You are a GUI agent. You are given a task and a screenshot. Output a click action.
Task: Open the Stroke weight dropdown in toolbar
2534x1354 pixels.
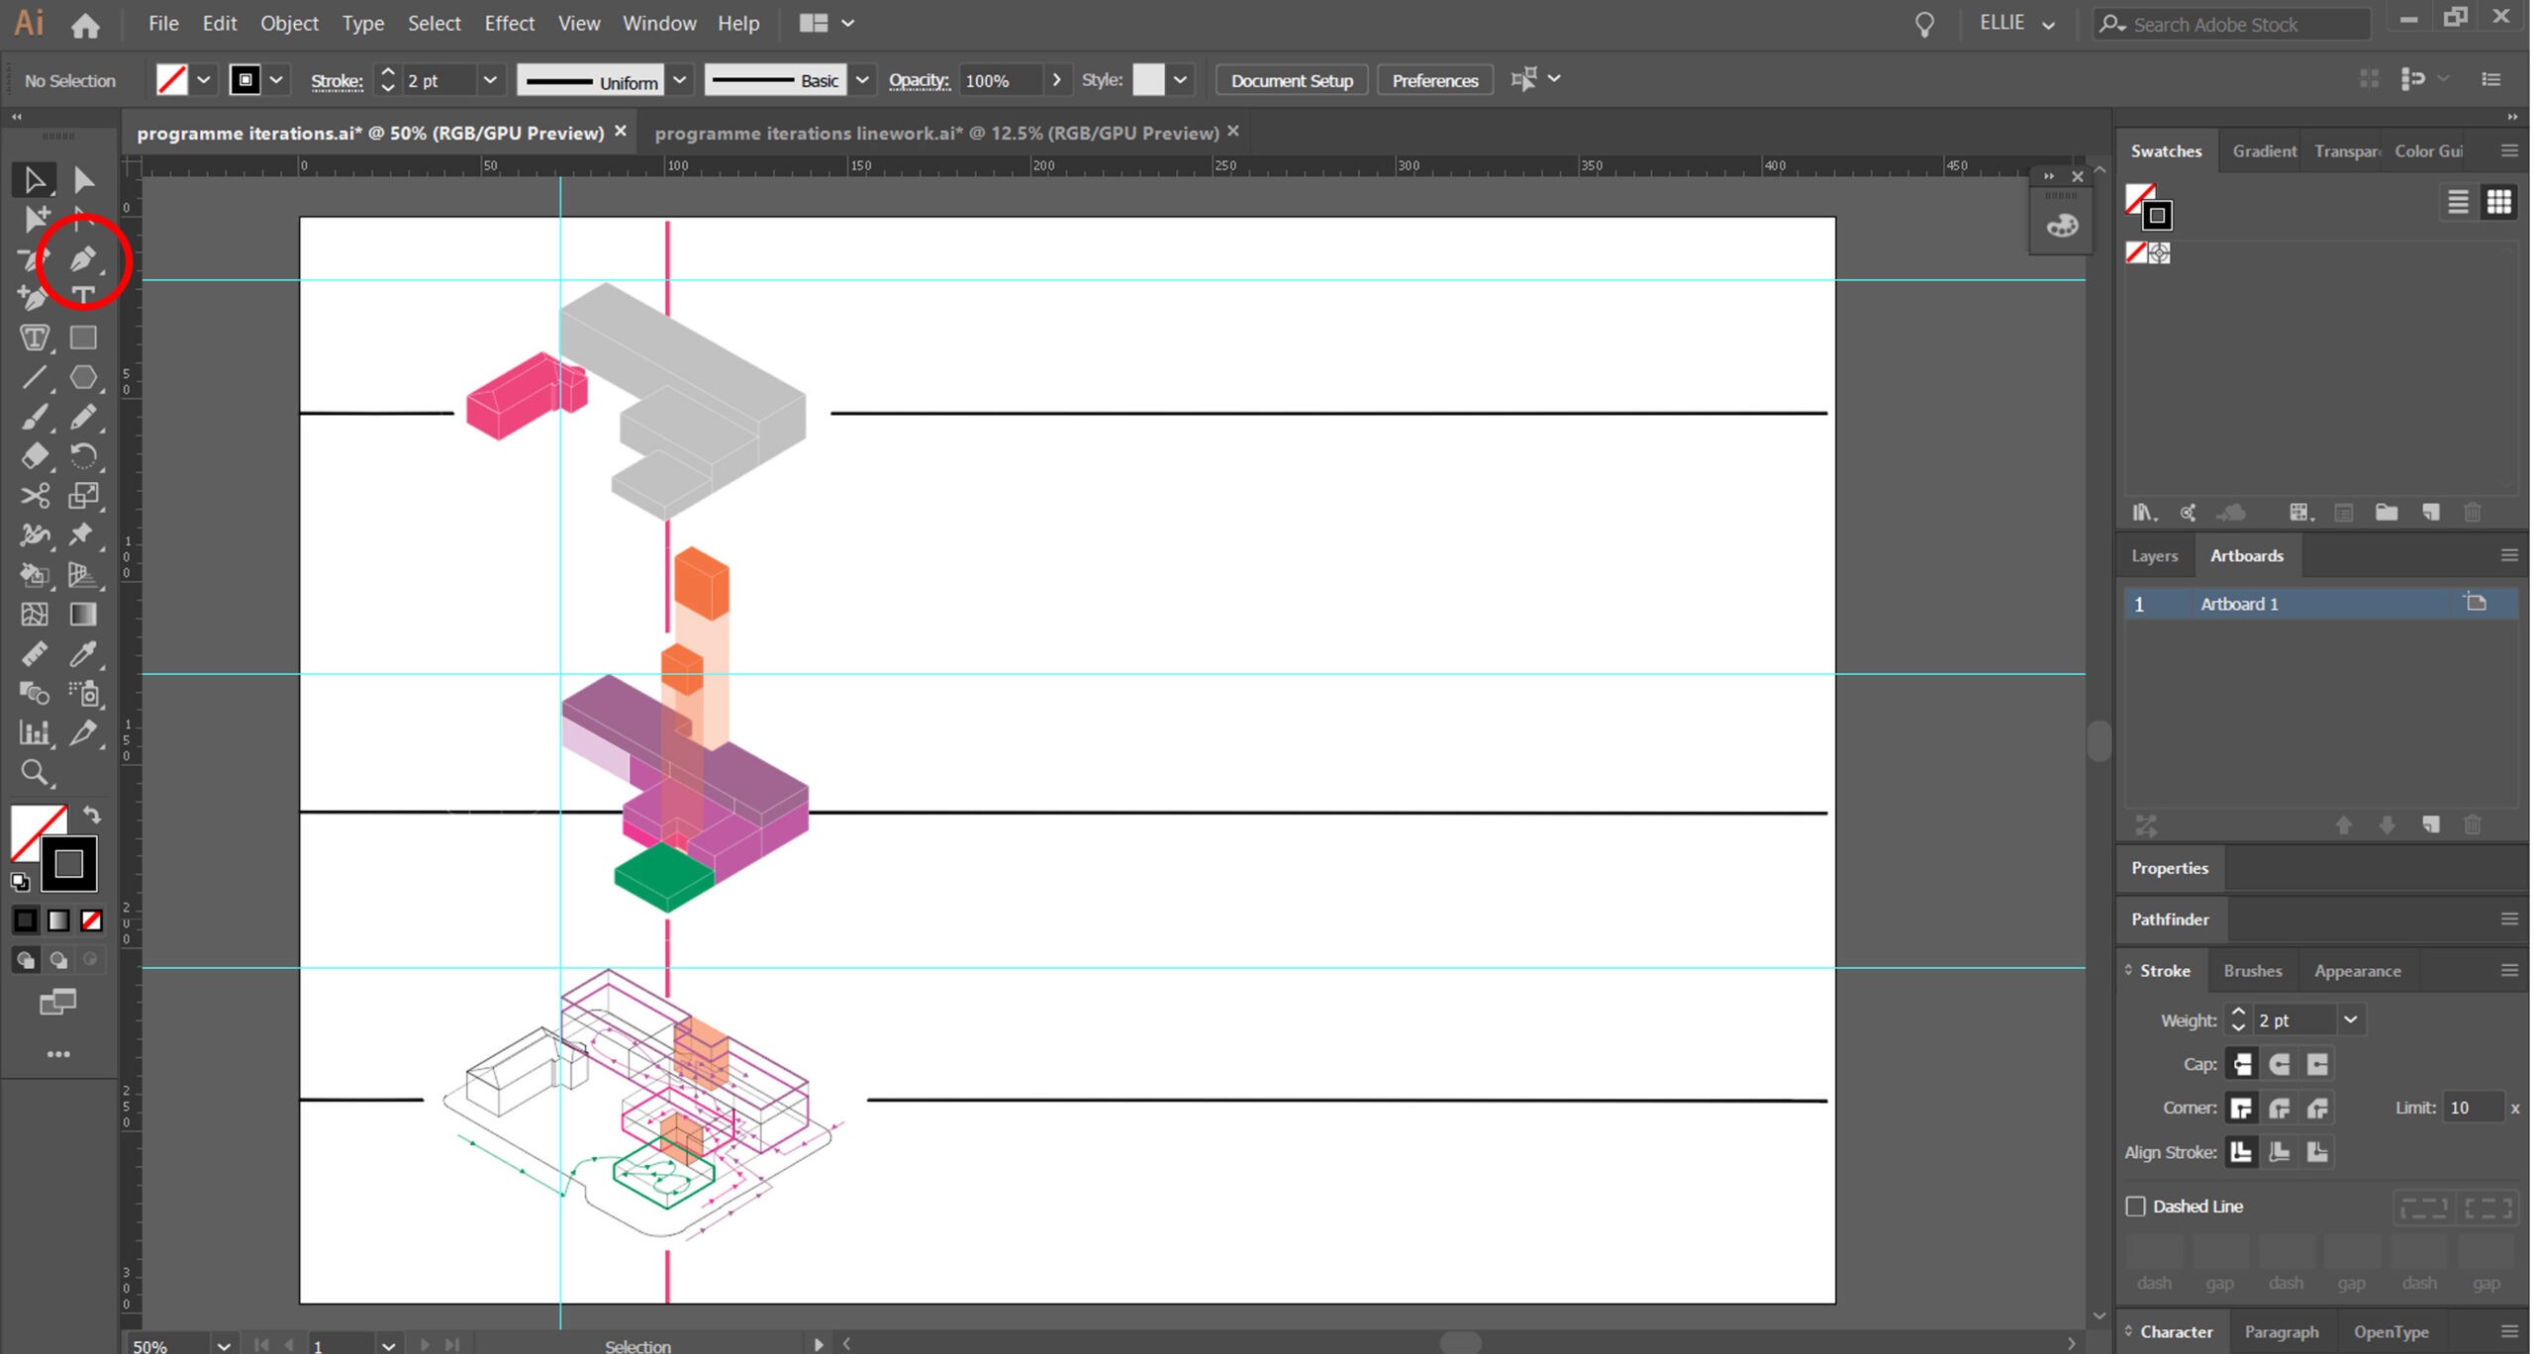pyautogui.click(x=489, y=80)
